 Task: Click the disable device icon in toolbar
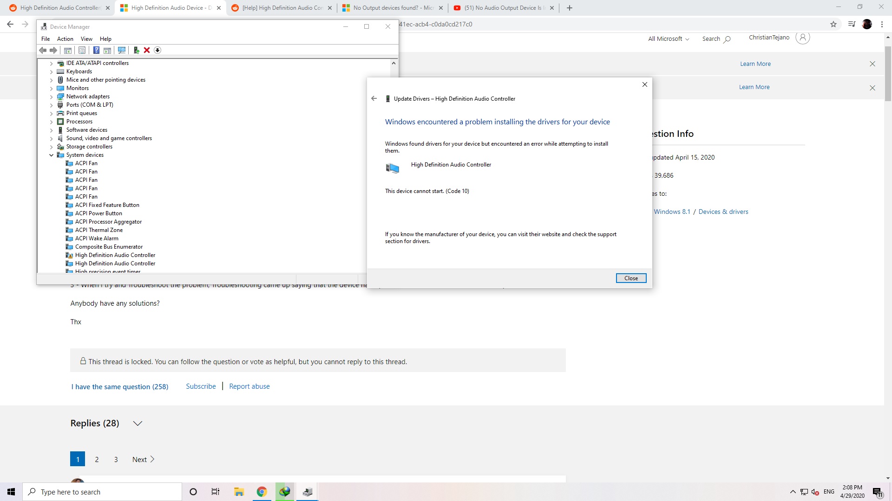click(158, 50)
